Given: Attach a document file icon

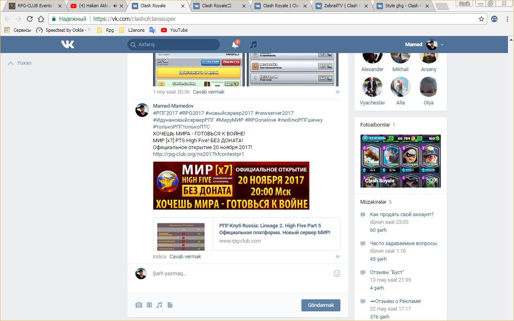Looking at the screenshot, I should pos(170,305).
